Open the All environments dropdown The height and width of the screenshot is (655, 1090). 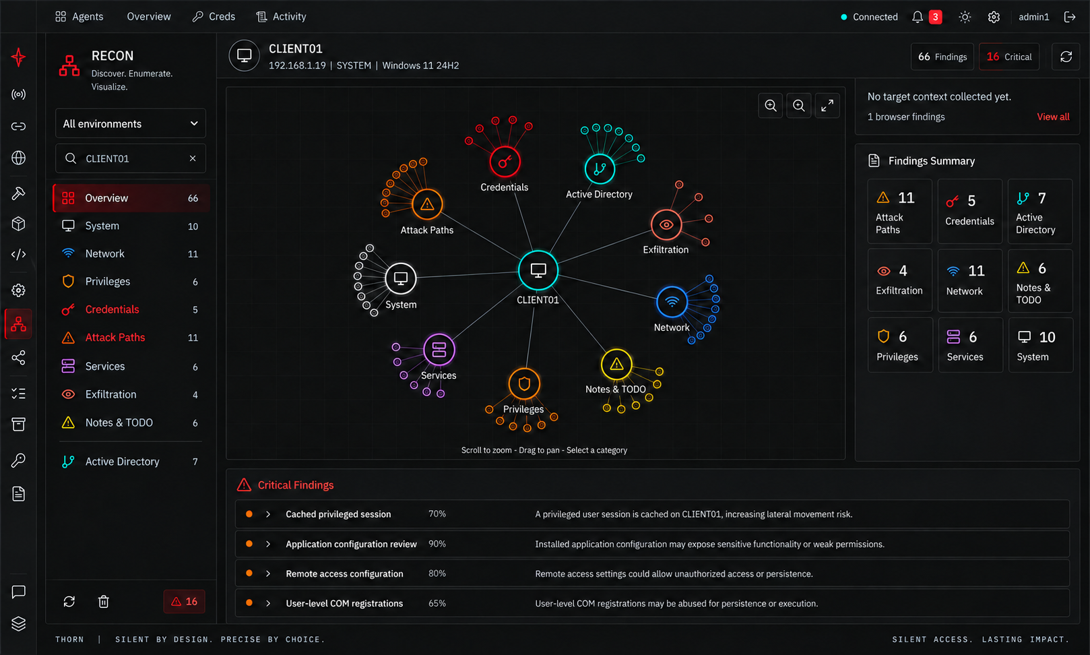[131, 123]
